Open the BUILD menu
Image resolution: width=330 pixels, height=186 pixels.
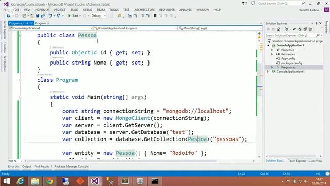click(x=74, y=10)
